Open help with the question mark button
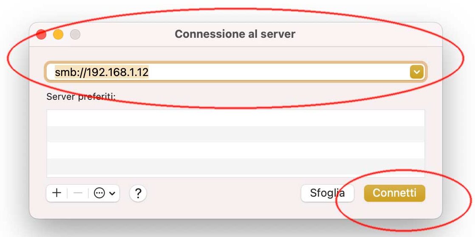 click(138, 193)
